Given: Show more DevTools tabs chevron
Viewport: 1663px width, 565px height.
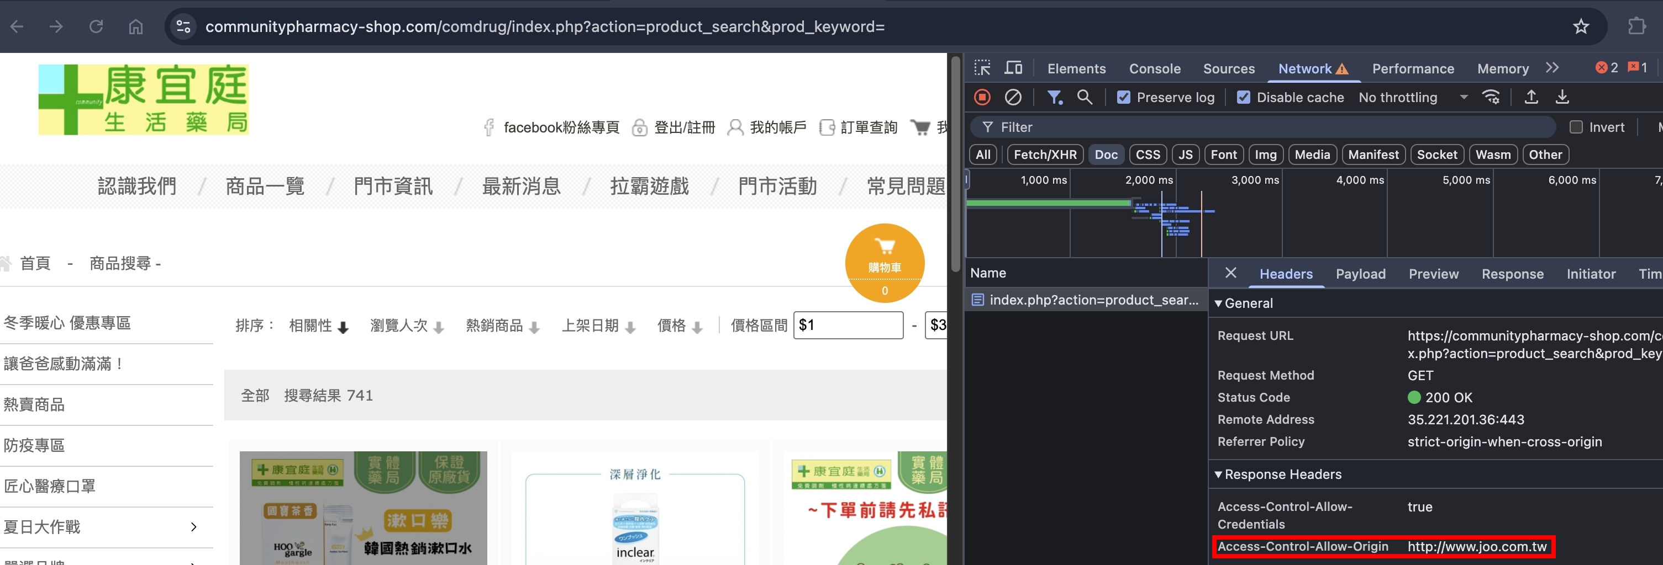Looking at the screenshot, I should click(x=1553, y=68).
